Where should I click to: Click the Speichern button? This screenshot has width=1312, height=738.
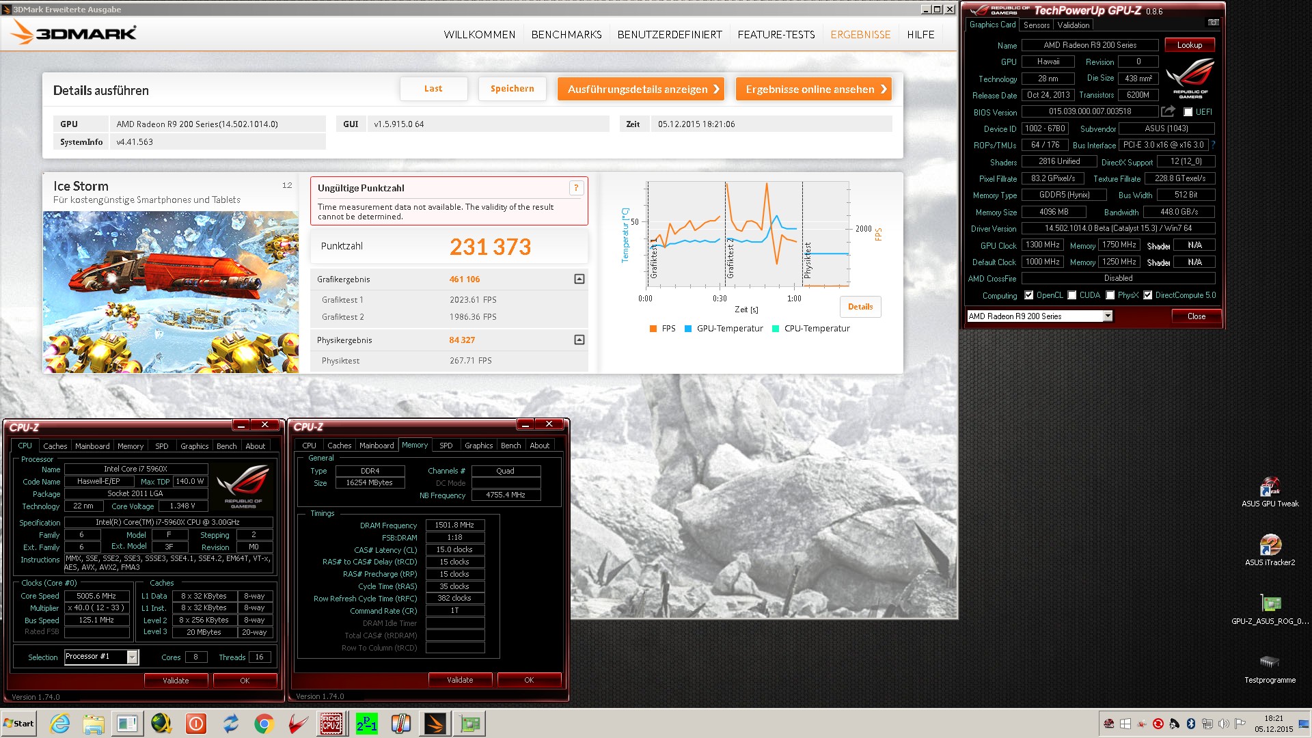click(x=512, y=89)
